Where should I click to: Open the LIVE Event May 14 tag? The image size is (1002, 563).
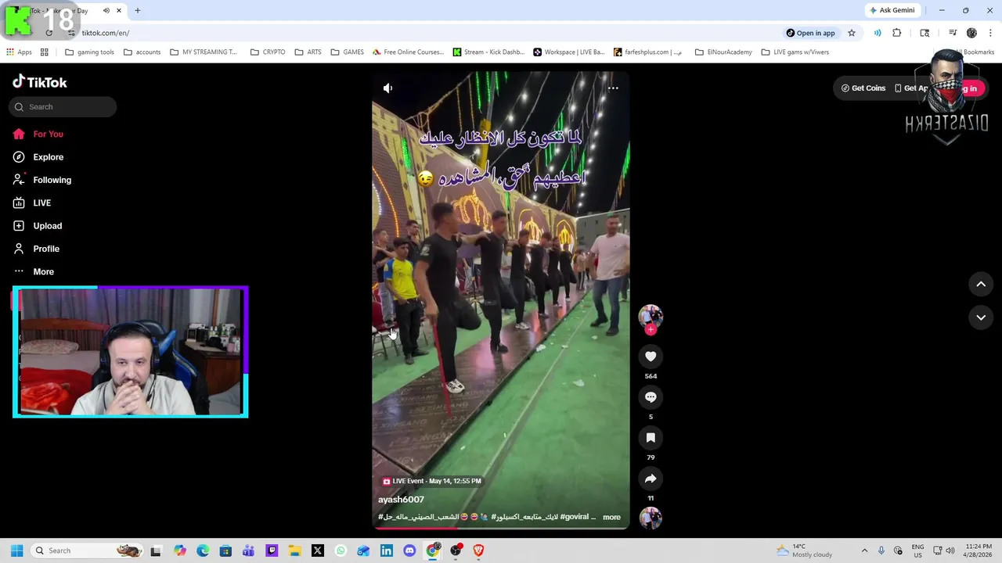click(431, 481)
